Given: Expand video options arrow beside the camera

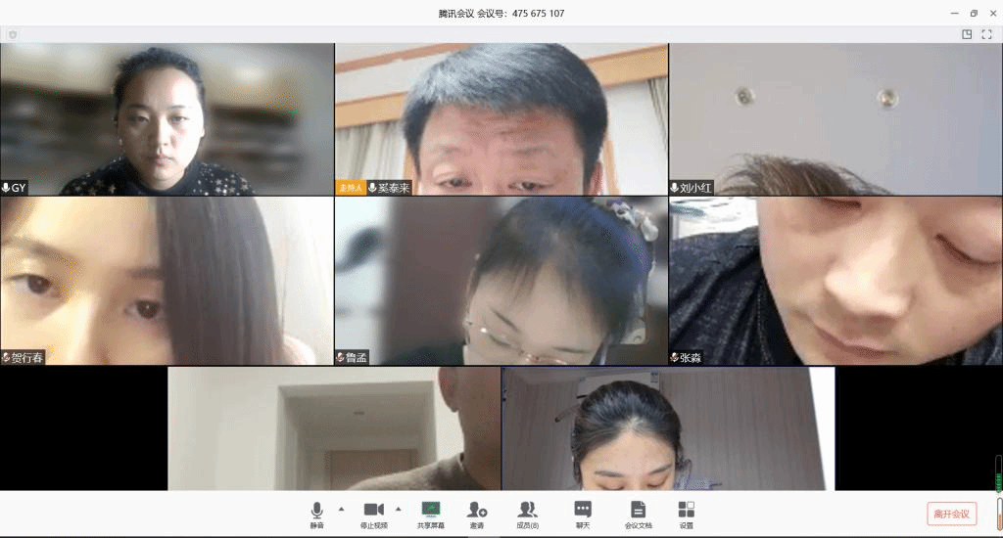Looking at the screenshot, I should pyautogui.click(x=398, y=509).
